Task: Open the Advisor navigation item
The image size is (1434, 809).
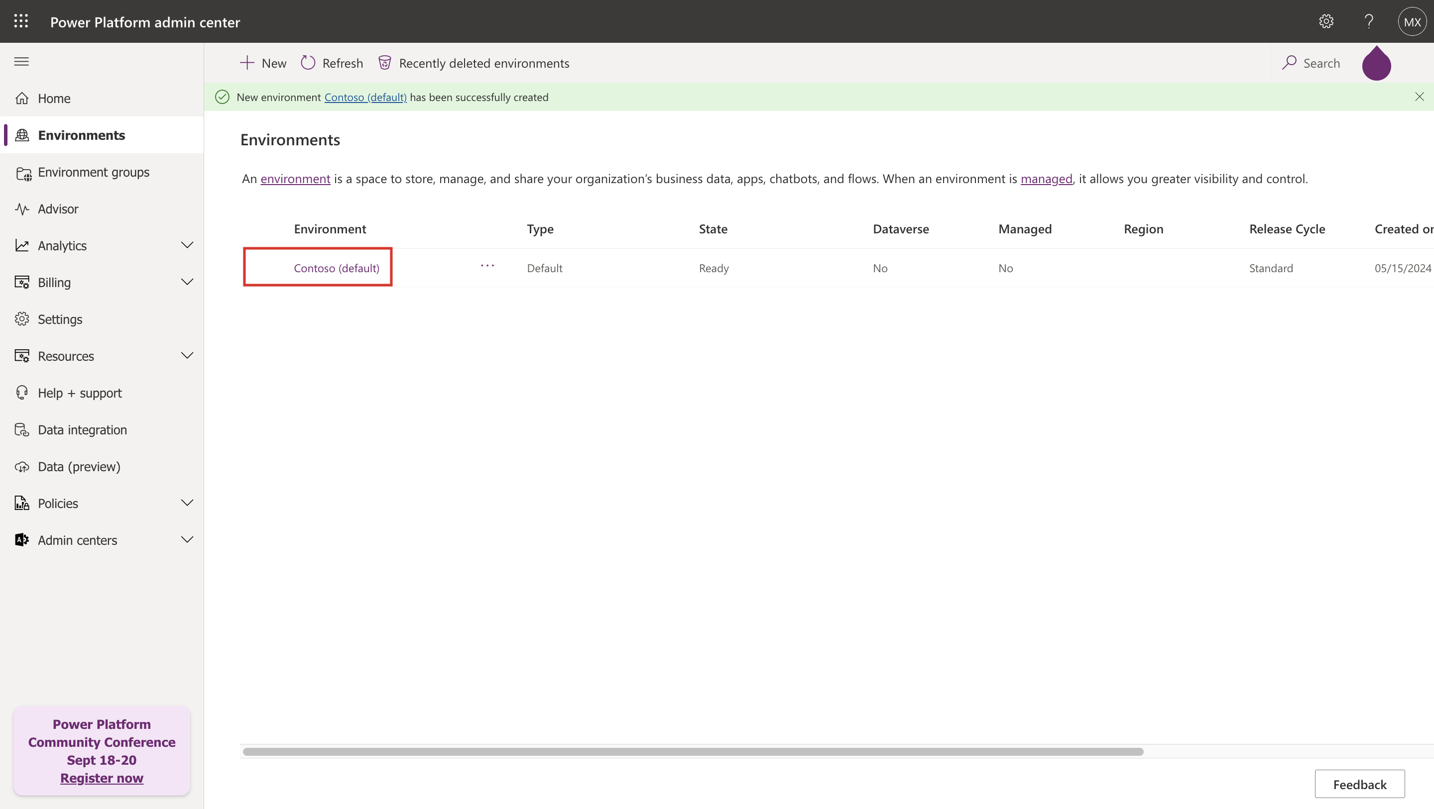Action: 58,209
